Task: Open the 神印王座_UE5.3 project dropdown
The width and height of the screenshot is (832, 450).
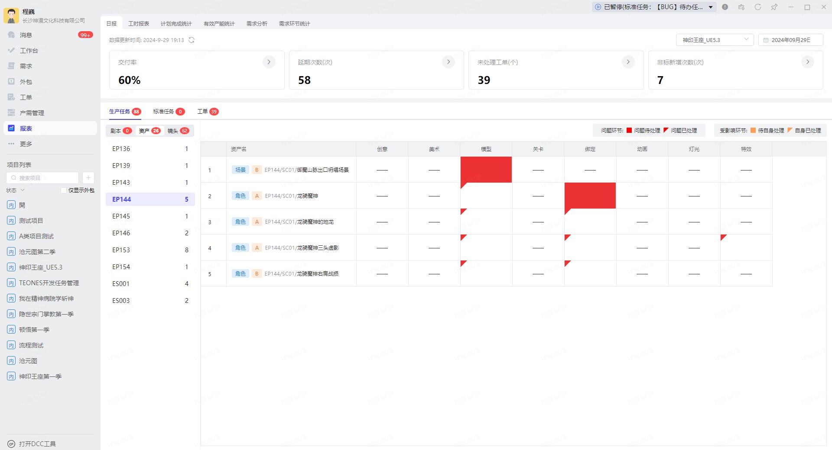Action: tap(715, 40)
